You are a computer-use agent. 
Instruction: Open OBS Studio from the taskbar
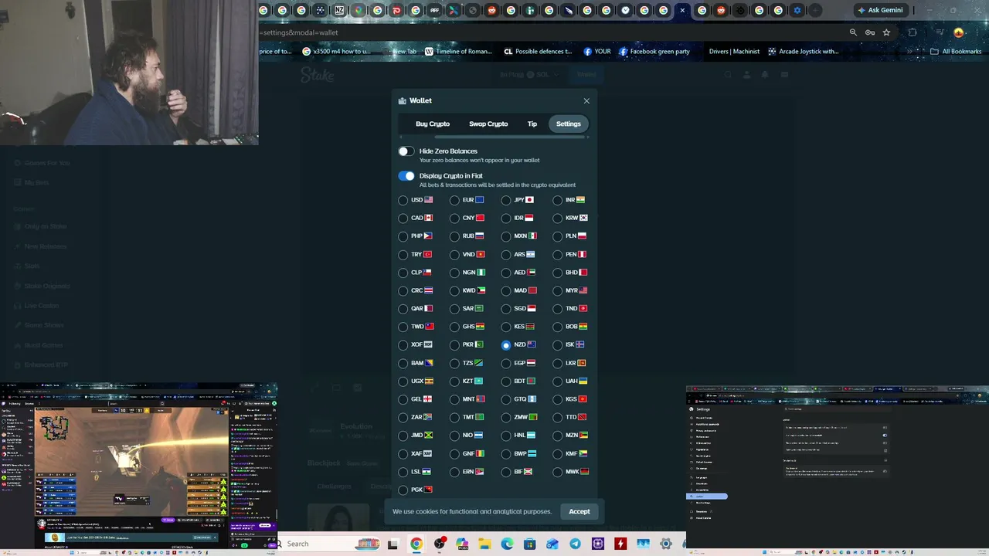(x=440, y=544)
